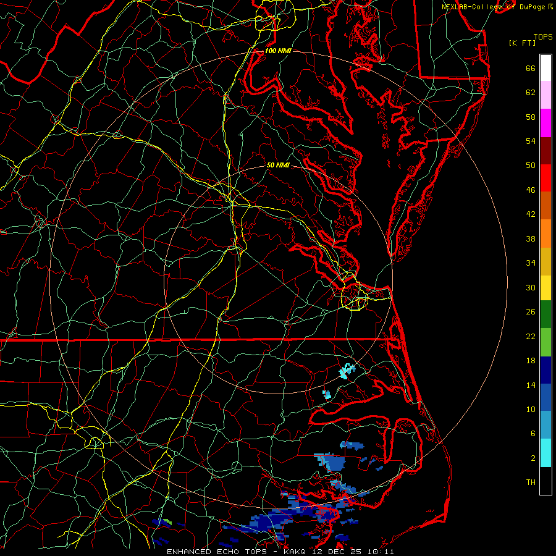The width and height of the screenshot is (556, 556).
Task: Click the "TOPS" legend heading
Action: (543, 36)
